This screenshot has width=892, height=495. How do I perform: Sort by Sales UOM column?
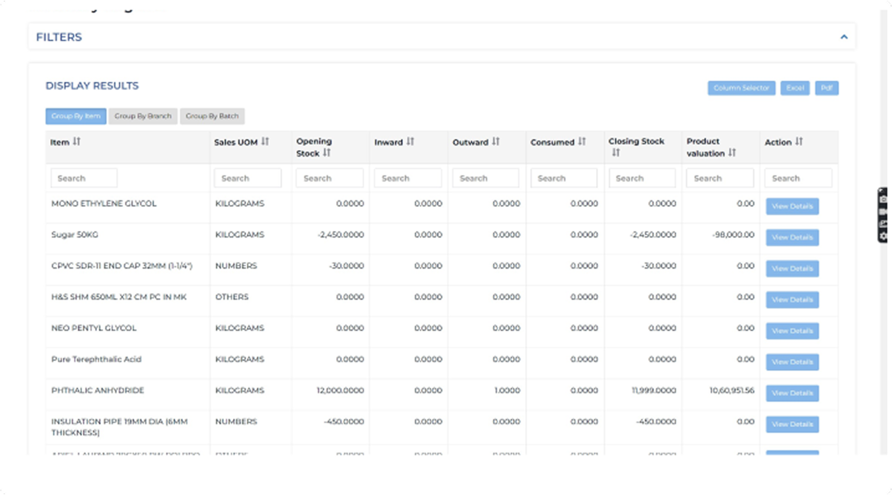[x=265, y=142]
